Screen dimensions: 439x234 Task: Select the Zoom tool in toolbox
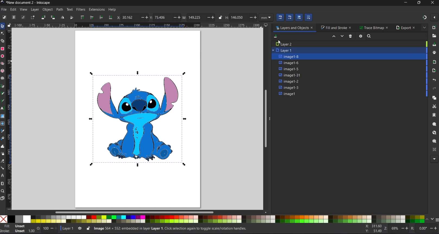point(2,191)
